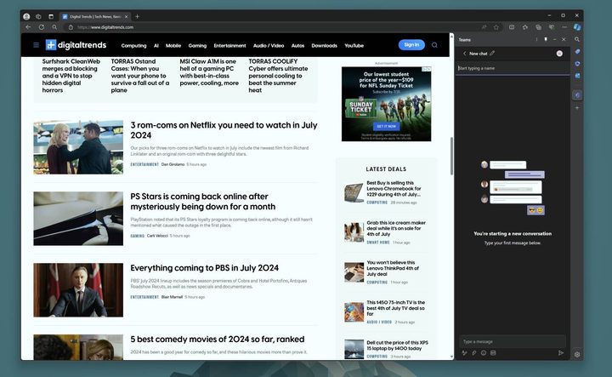
Task: Open the Autos nav item
Action: pyautogui.click(x=297, y=46)
